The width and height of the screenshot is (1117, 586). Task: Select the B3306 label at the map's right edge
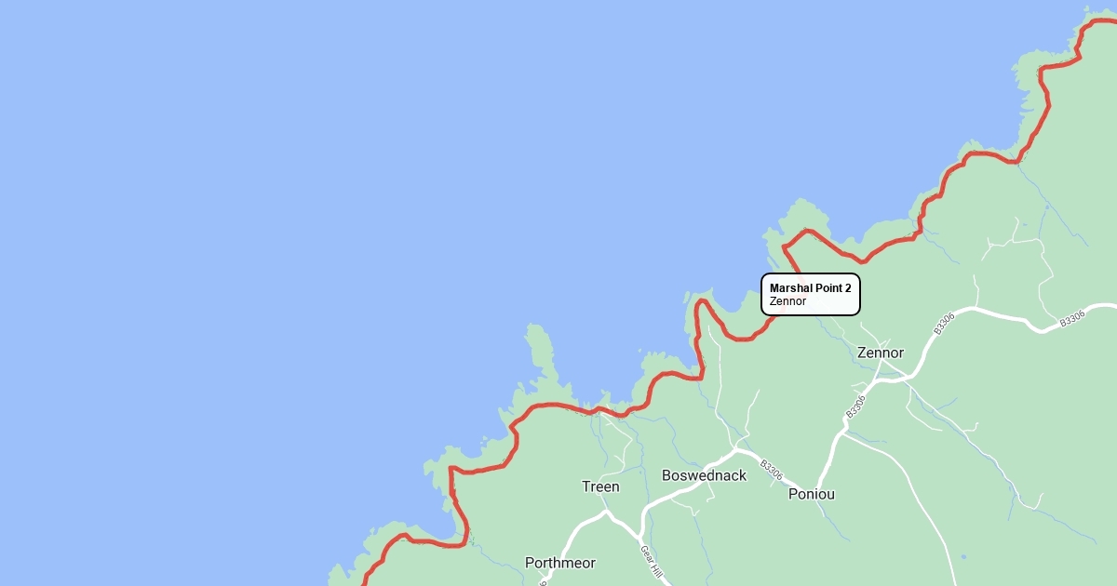tap(1072, 319)
